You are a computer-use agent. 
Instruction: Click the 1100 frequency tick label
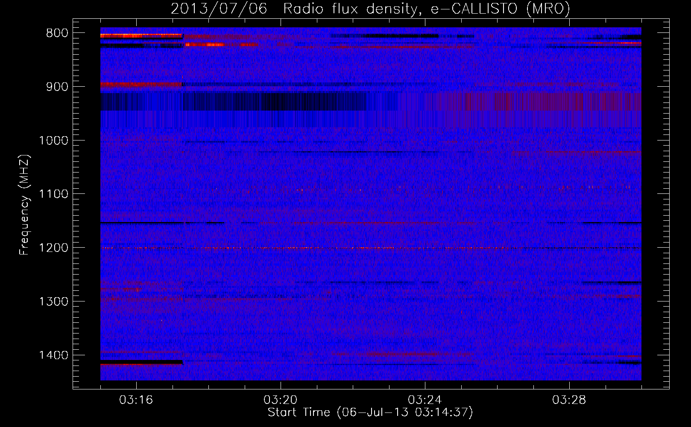(x=53, y=194)
